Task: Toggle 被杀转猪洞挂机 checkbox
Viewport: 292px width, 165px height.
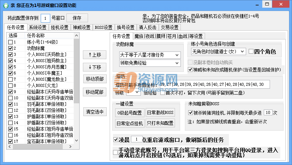Action: pos(190,112)
